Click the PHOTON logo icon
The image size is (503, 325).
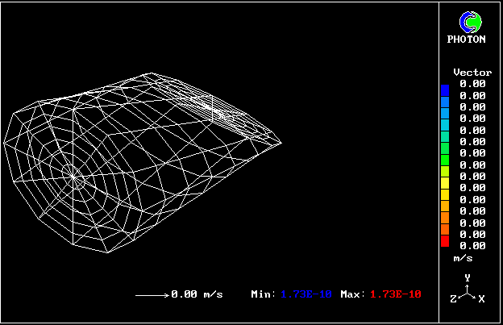click(468, 21)
